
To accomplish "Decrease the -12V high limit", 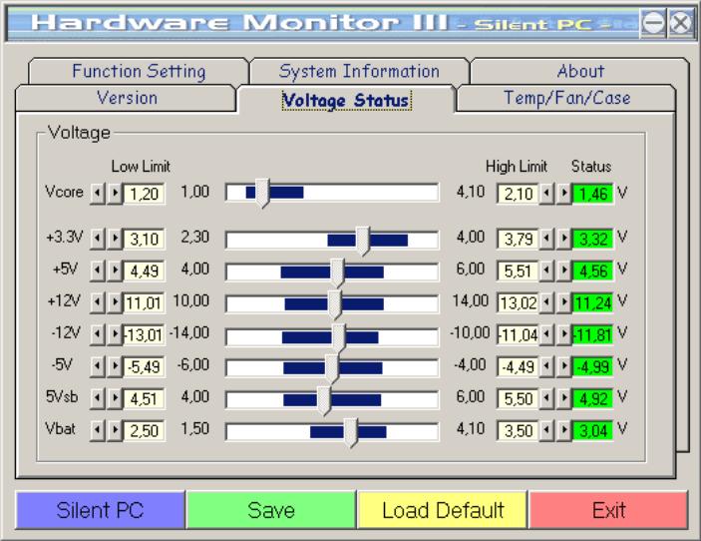I will [546, 335].
